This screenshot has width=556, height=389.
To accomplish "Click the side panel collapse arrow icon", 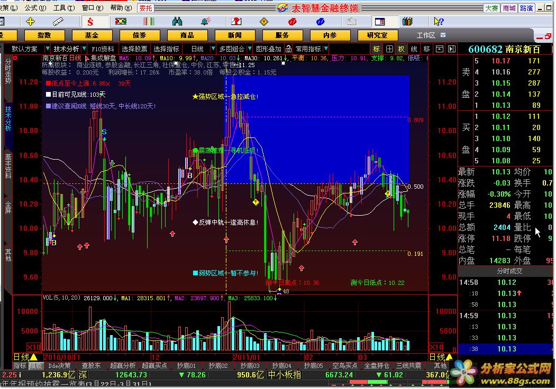I will click(x=451, y=49).
